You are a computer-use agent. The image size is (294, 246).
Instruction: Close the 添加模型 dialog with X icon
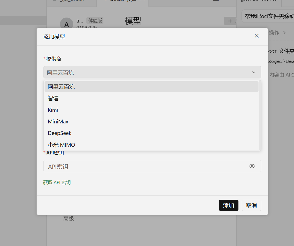257,36
